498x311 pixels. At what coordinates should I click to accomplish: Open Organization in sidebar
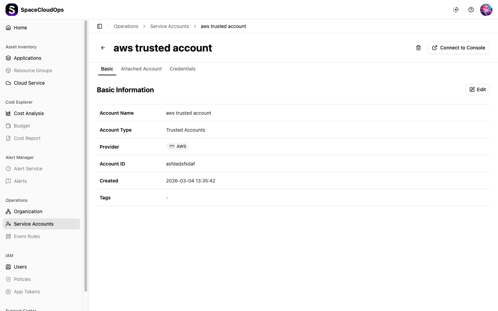[x=28, y=211]
